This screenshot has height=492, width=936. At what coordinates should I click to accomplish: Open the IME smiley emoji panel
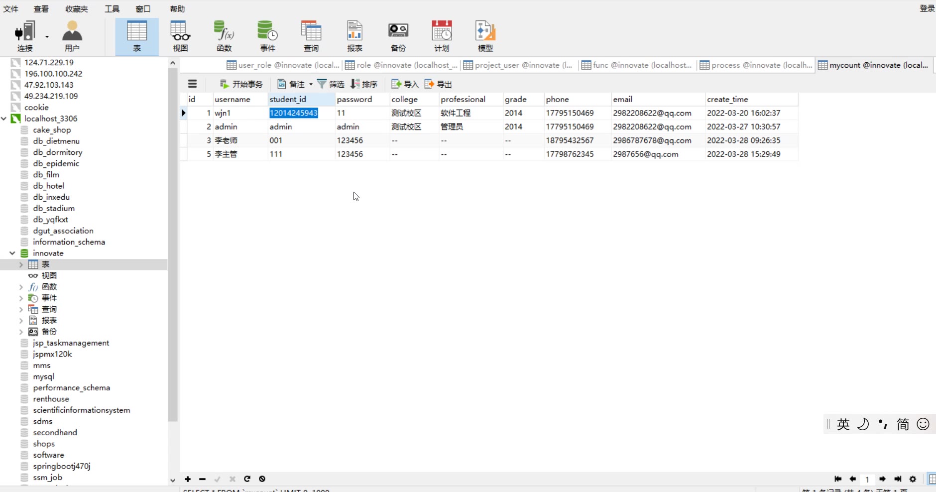[x=923, y=424]
